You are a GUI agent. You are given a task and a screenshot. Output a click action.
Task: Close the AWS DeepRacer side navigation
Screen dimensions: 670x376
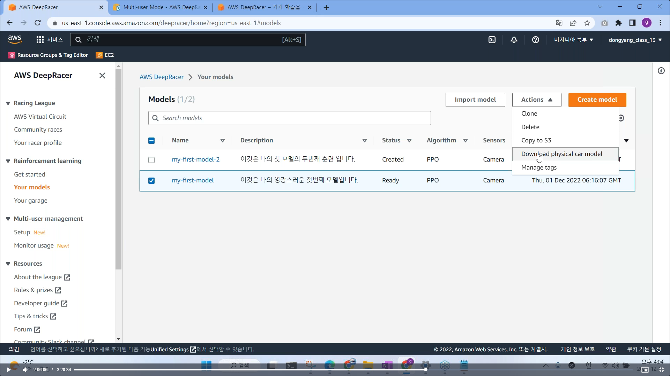102,76
